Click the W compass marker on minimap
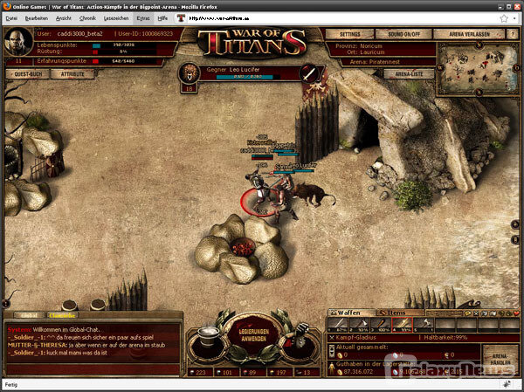 coord(440,68)
